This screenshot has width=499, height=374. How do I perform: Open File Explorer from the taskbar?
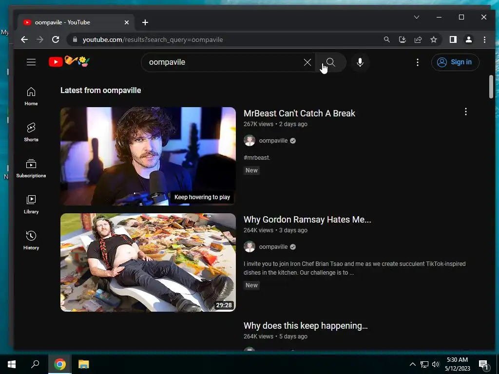coord(84,364)
